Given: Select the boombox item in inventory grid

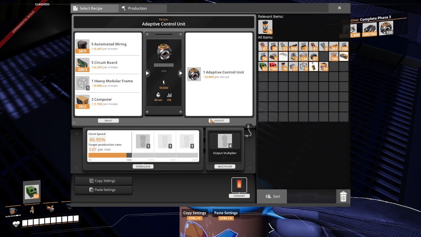Looking at the screenshot, I should (344, 56).
